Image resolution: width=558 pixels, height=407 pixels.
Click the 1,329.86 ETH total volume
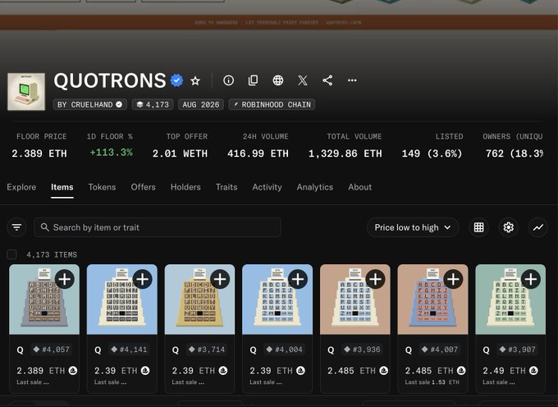tap(345, 153)
